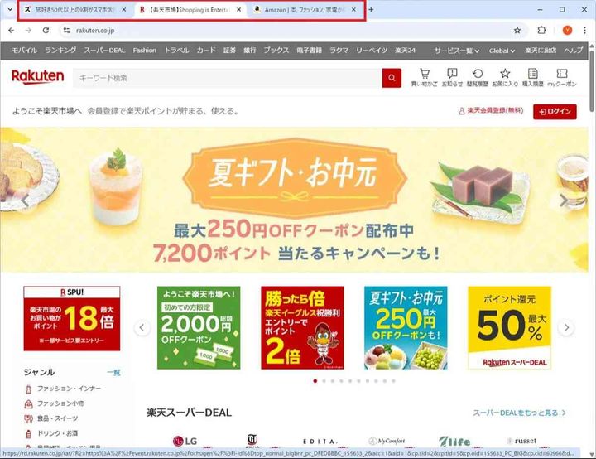Show the next main banner slide
Image resolution: width=596 pixels, height=459 pixels.
(564, 201)
